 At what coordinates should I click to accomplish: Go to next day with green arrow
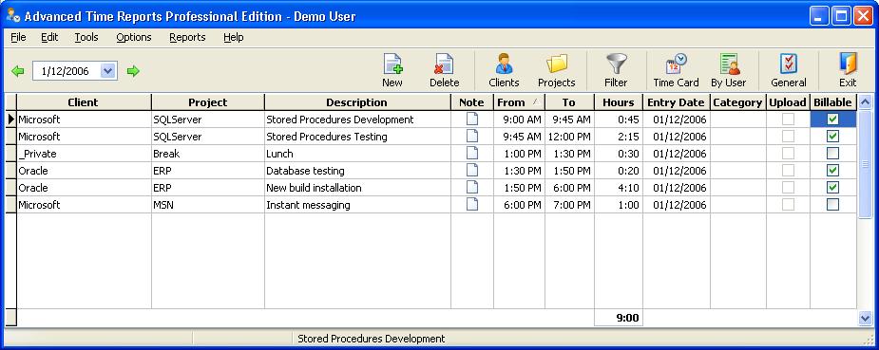coord(133,71)
